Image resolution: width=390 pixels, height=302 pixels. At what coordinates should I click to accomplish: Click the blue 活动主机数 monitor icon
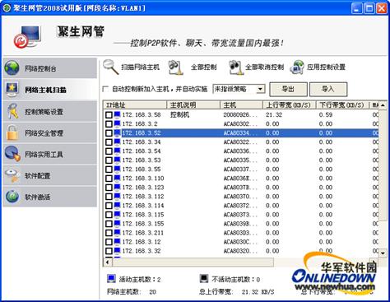tap(111, 279)
